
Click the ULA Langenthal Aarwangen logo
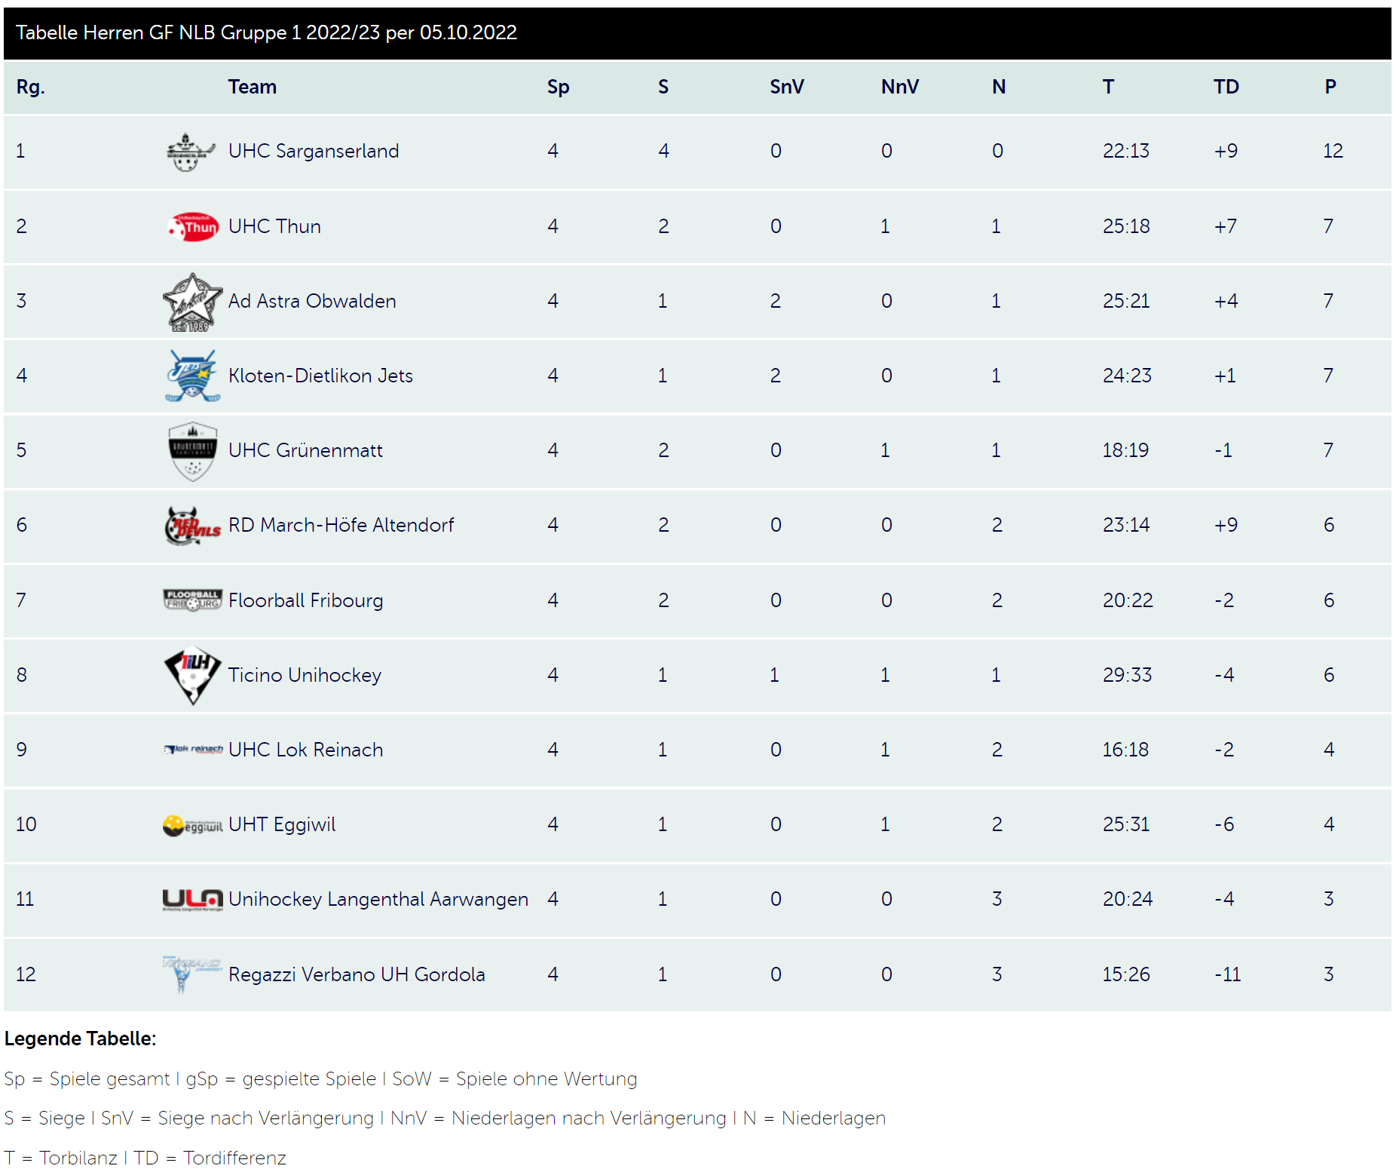(193, 900)
